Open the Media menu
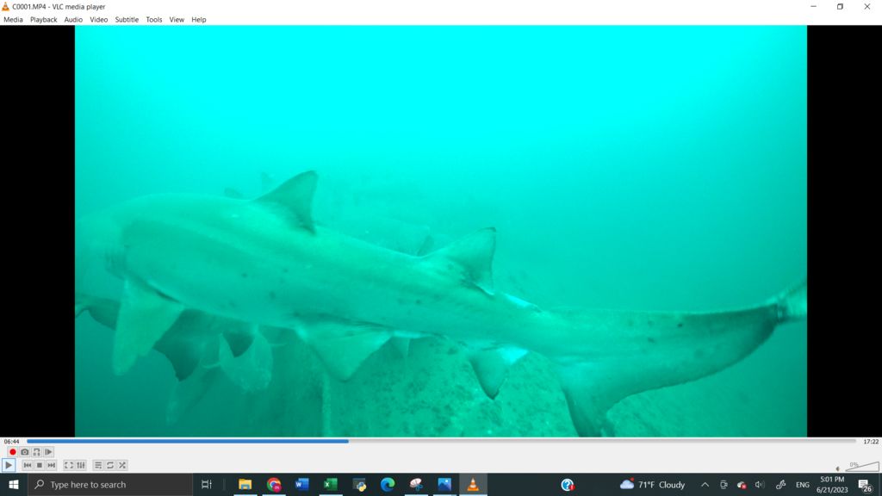The width and height of the screenshot is (882, 496). tap(13, 20)
